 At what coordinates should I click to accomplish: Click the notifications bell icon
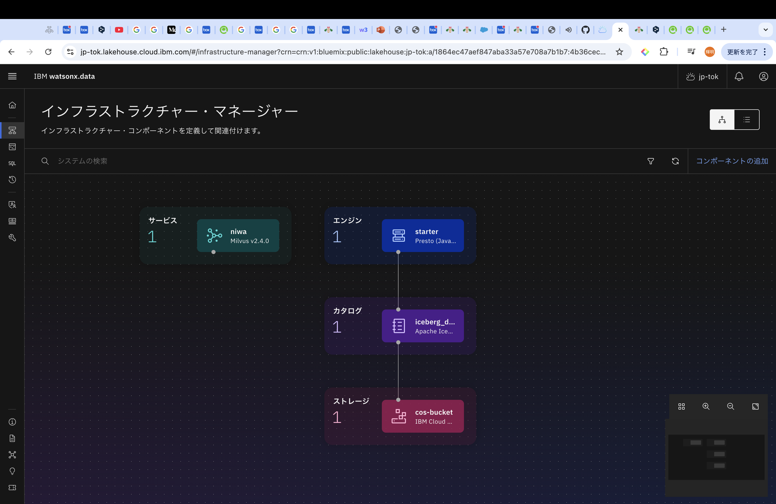739,76
